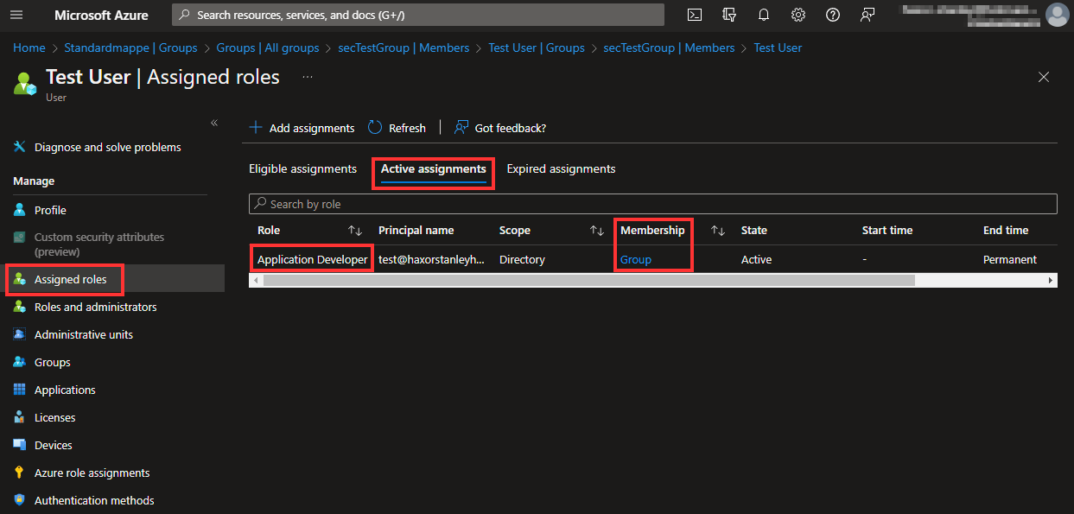
Task: Click the Start time column header
Action: click(x=887, y=231)
